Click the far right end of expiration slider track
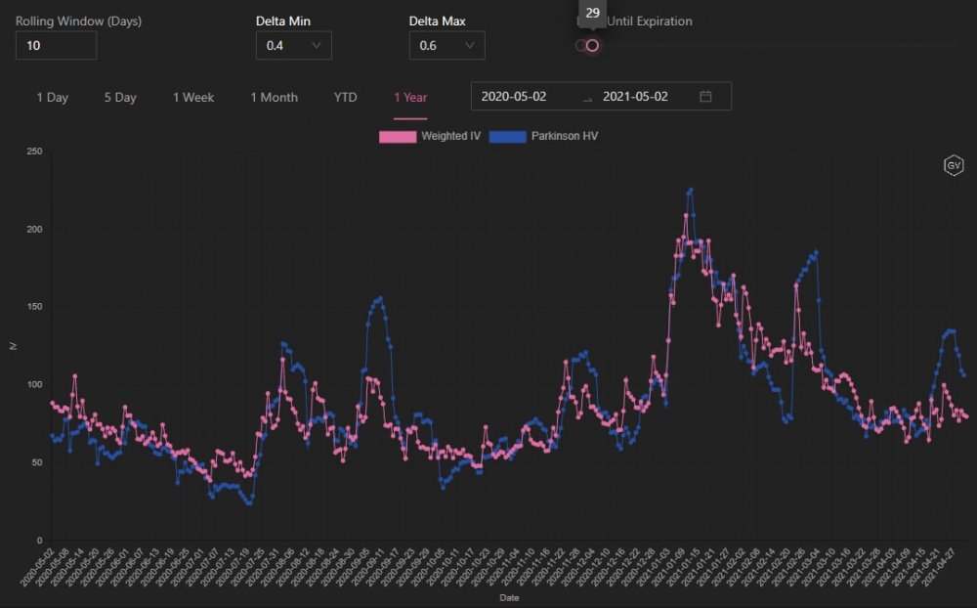977x608 pixels. pos(955,46)
